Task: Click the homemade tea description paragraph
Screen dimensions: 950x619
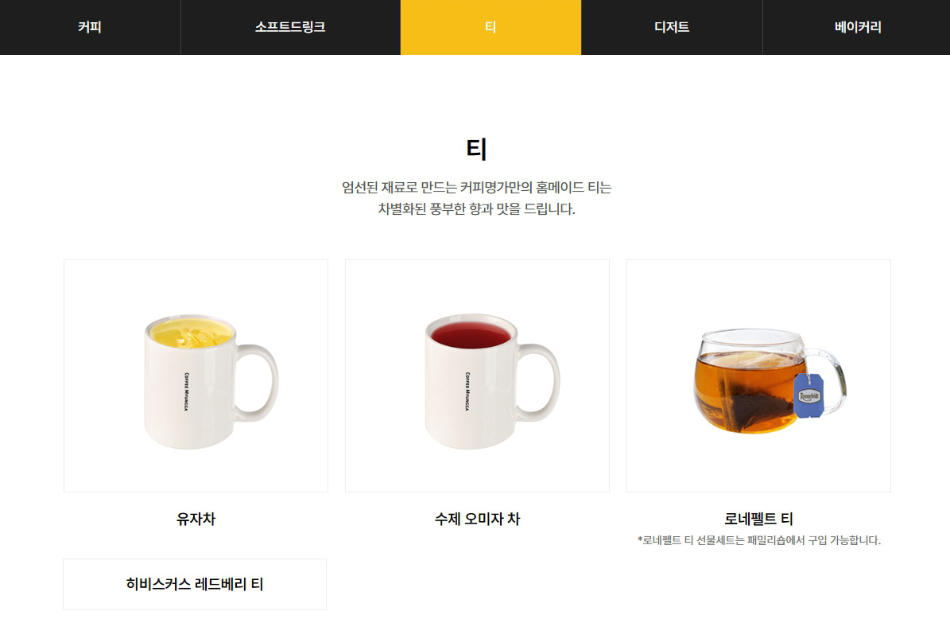Action: [x=477, y=197]
